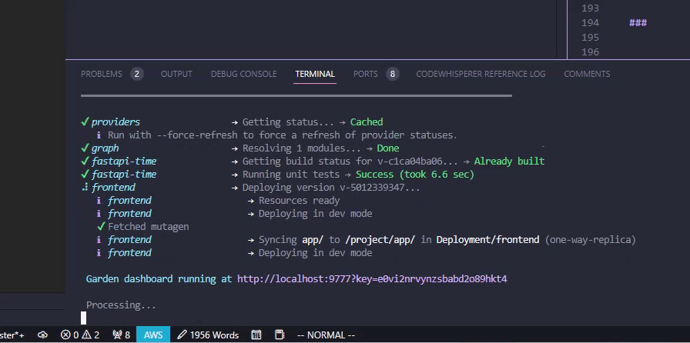Click the 'providers' line in terminal output
Image resolution: width=690 pixels, height=343 pixels.
[232, 122]
